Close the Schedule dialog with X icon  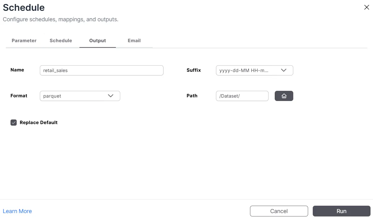click(367, 7)
